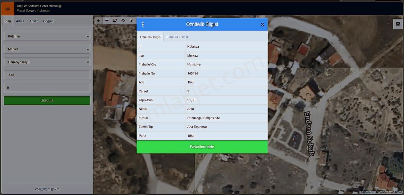Click the map refresh icon

click(x=115, y=20)
